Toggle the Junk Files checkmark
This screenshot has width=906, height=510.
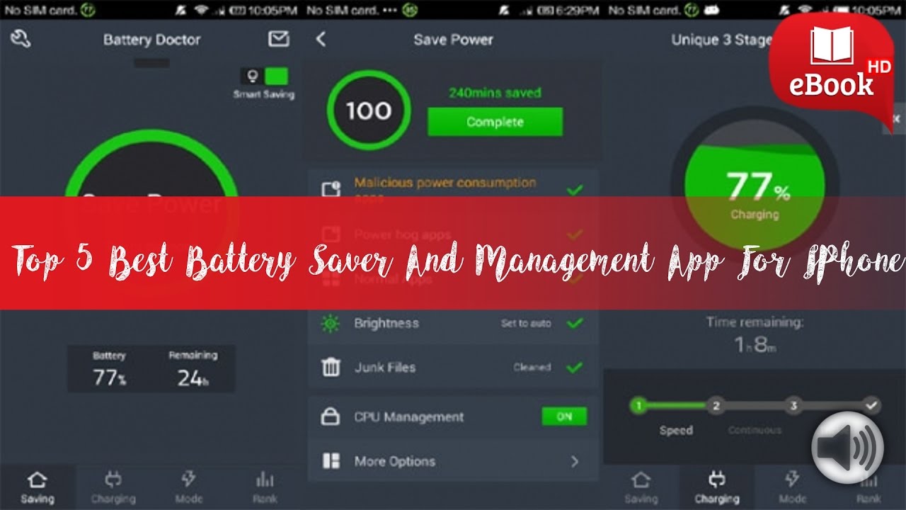coord(575,367)
